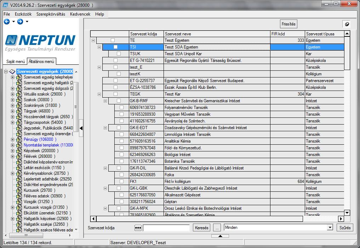The width and height of the screenshot is (360, 248).
Task: Switch to the Saját menü tab
Action: tap(15, 62)
